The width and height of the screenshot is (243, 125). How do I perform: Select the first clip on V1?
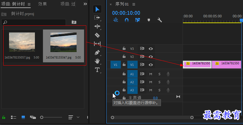197,65
